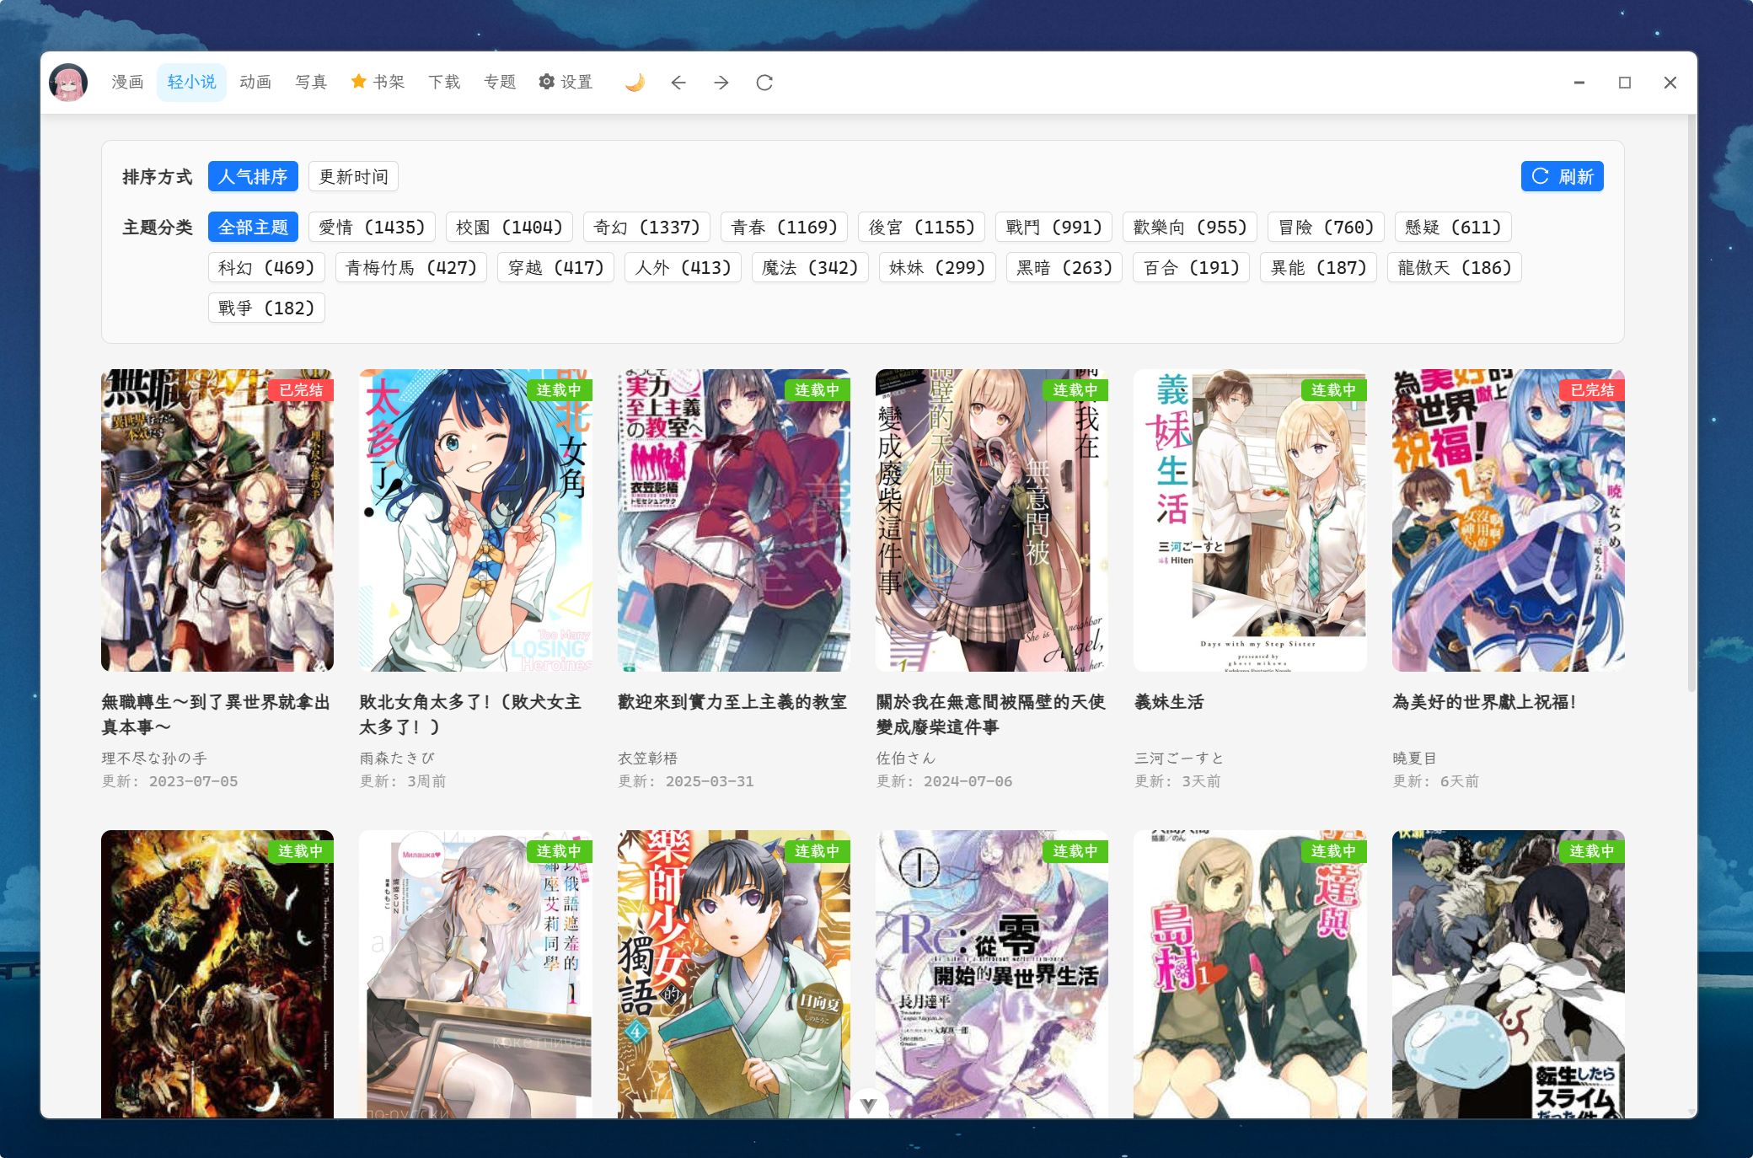
Task: Open the 無職轉生 cover thumbnail
Action: (x=217, y=520)
